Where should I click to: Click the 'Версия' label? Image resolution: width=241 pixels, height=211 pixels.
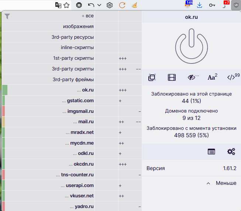point(155,168)
